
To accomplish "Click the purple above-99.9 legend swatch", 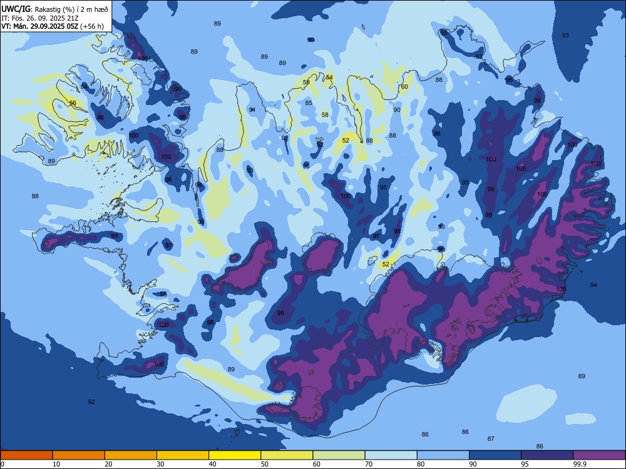I will pyautogui.click(x=599, y=455).
